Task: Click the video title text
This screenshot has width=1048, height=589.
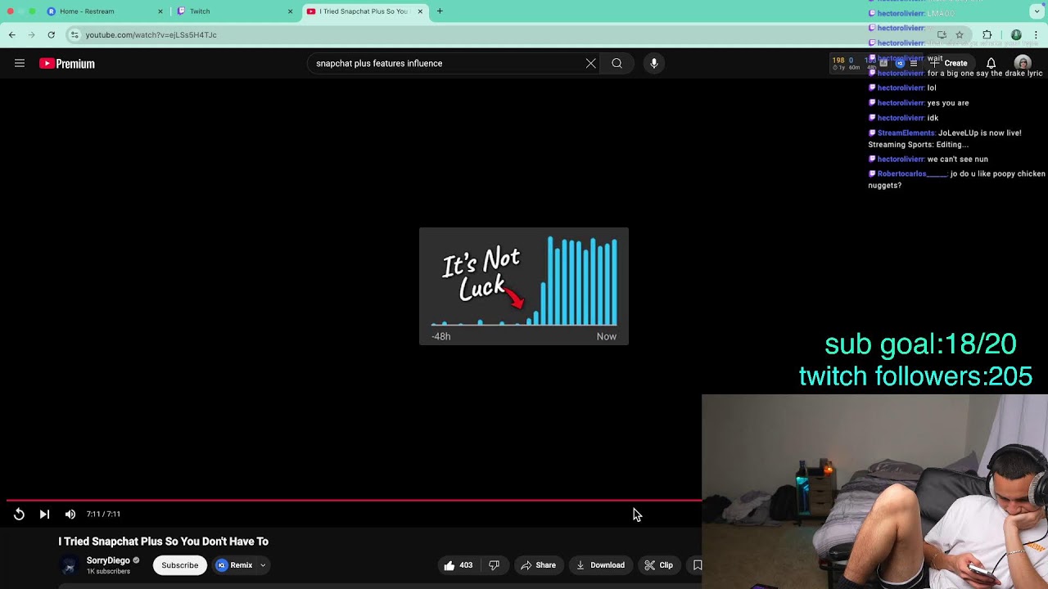Action: (x=163, y=542)
